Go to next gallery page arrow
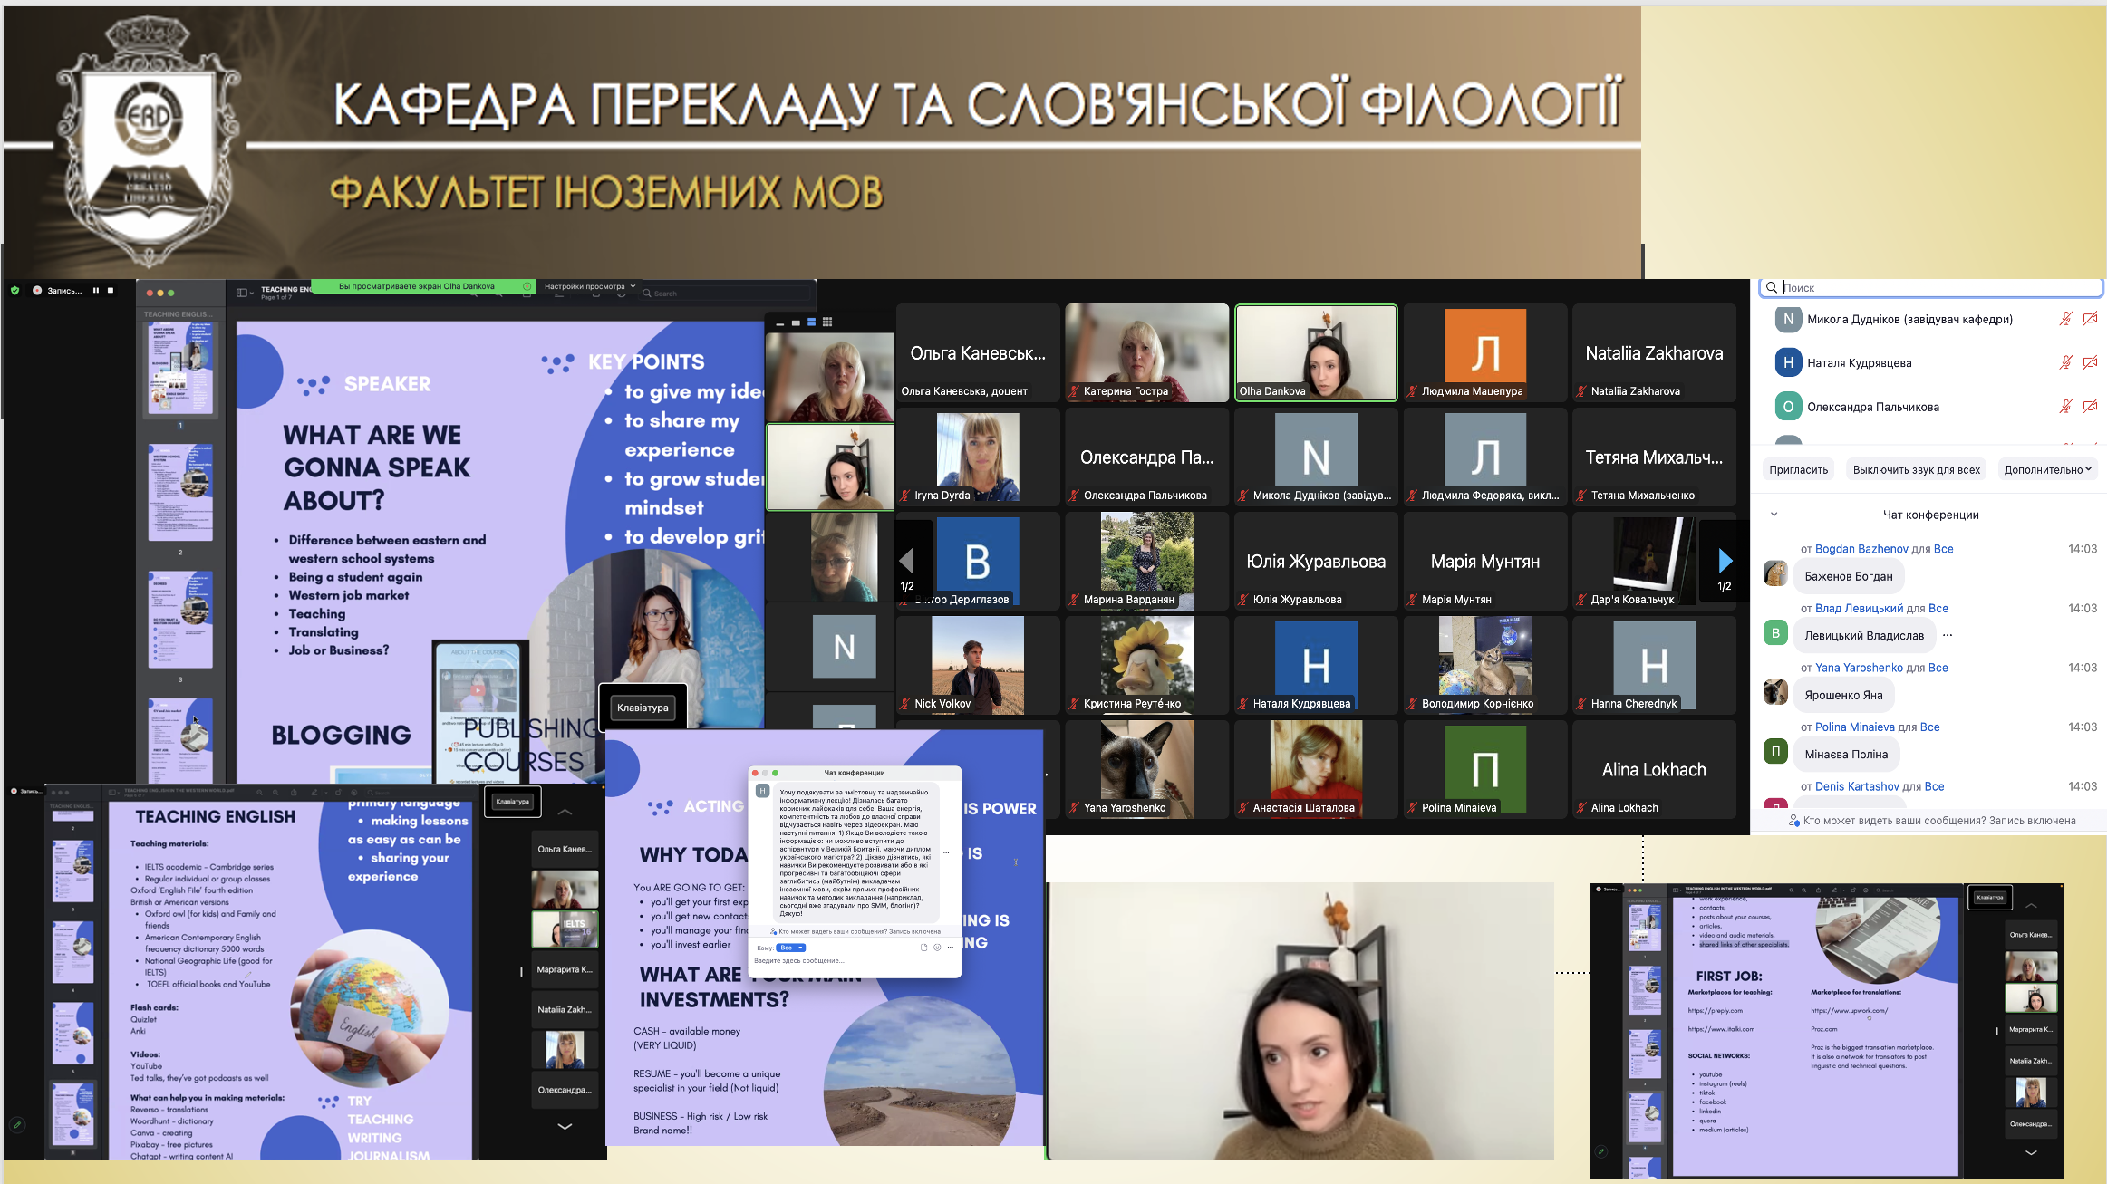 (1725, 562)
